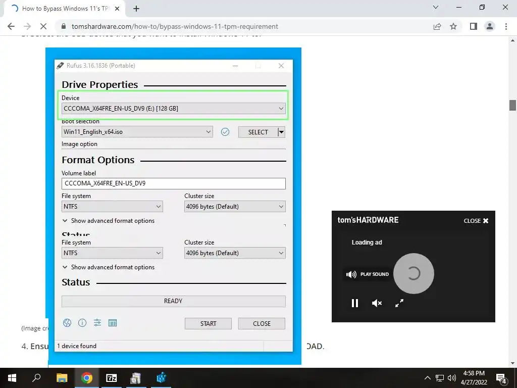Viewport: 517px width, 388px height.
Task: Open the network icon in the system tray
Action: coord(440,378)
